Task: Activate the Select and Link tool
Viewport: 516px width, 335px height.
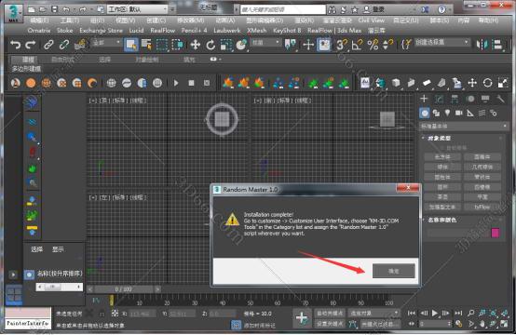Action: 48,45
